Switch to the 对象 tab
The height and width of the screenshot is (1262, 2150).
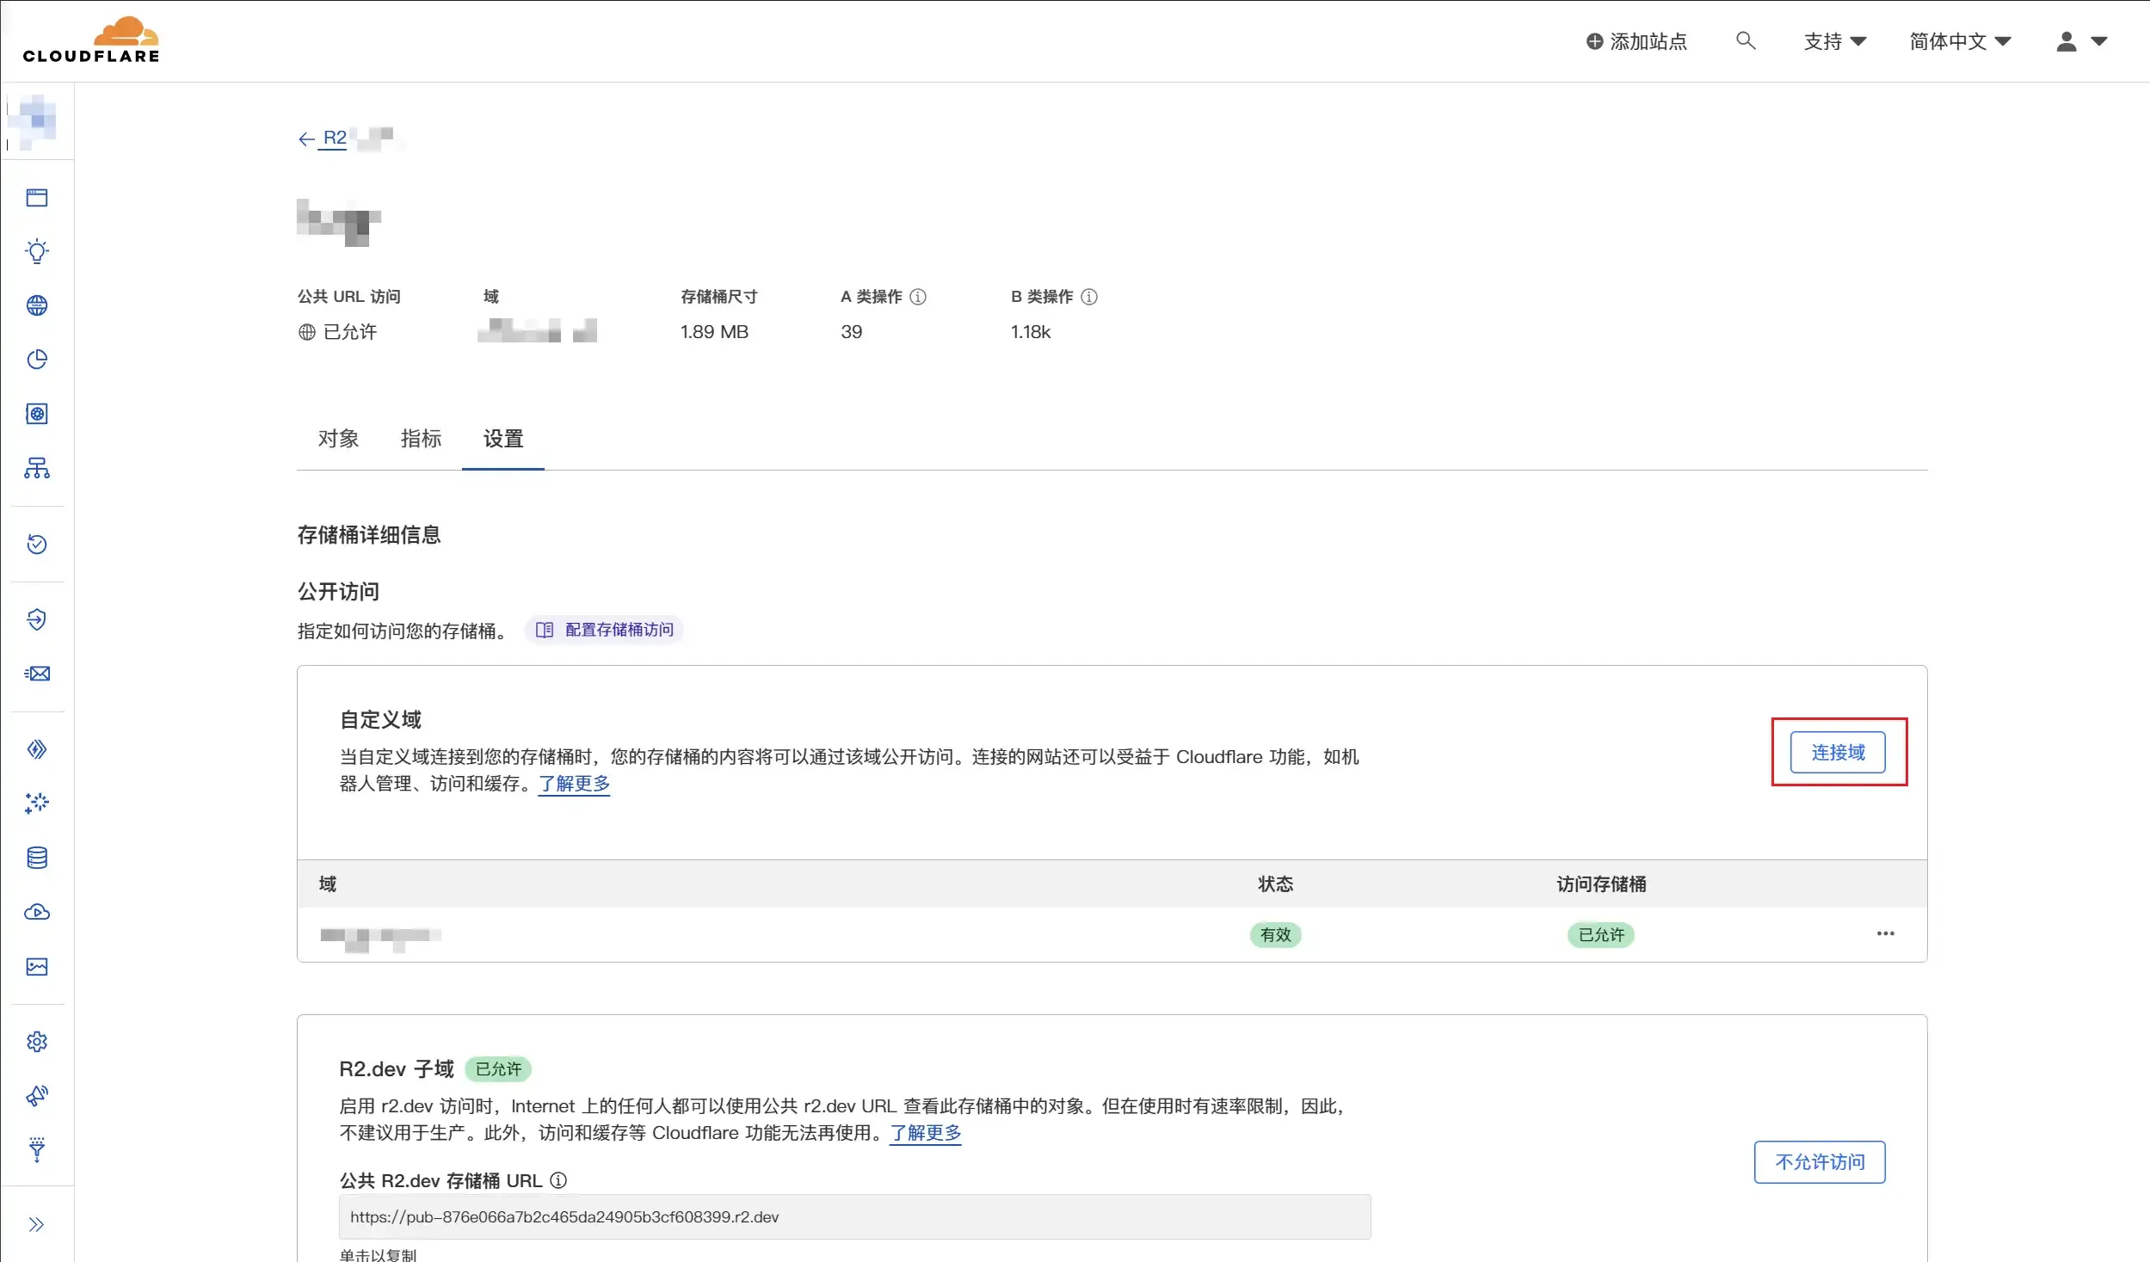tap(338, 439)
